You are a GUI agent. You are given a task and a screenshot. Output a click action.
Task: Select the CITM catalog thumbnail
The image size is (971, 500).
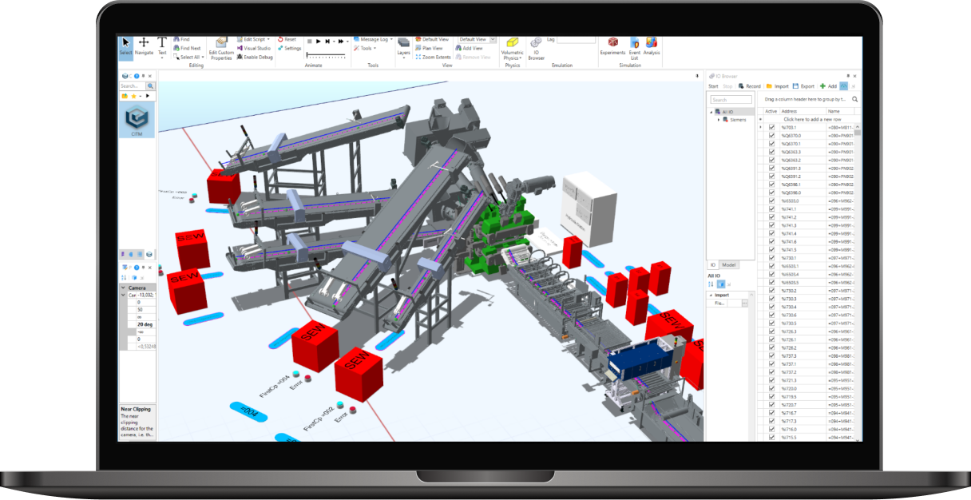[137, 121]
